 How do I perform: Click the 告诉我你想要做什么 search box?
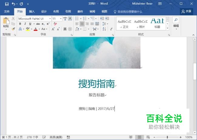tap(128, 12)
